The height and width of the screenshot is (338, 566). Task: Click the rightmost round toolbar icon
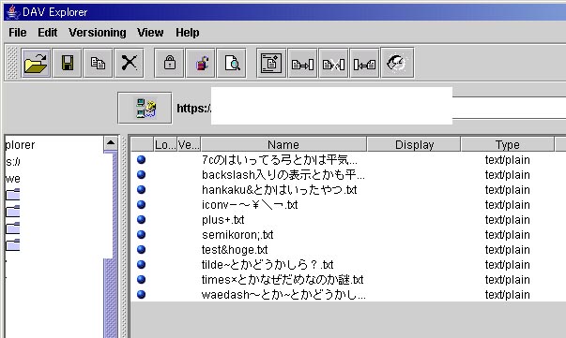click(x=397, y=63)
